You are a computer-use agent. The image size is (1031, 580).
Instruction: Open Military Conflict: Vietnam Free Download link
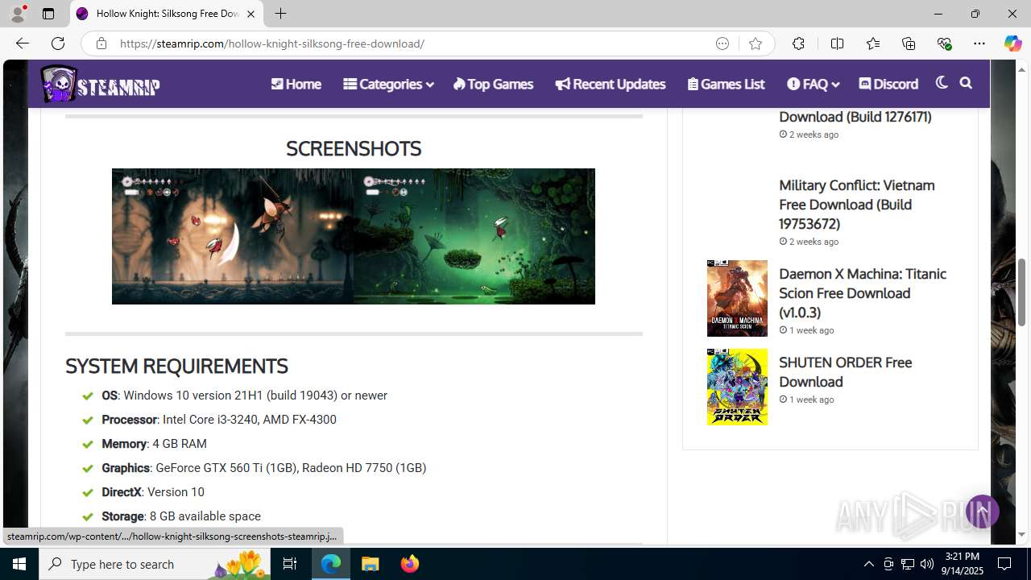[x=856, y=205]
